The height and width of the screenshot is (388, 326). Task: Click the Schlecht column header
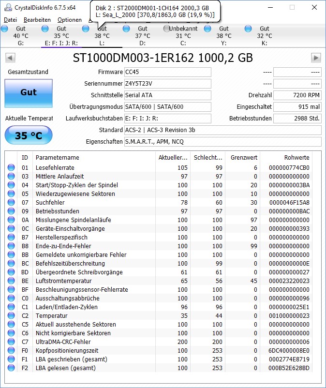(x=208, y=157)
